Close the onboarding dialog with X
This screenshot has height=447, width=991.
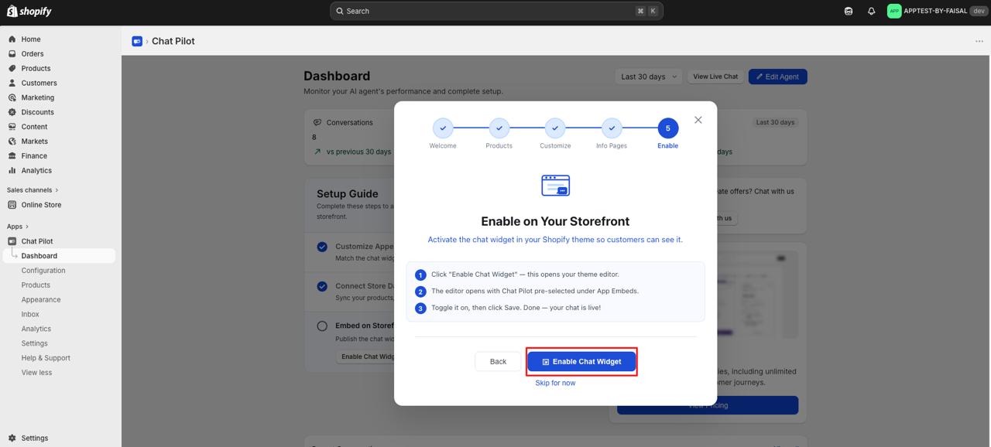click(698, 120)
